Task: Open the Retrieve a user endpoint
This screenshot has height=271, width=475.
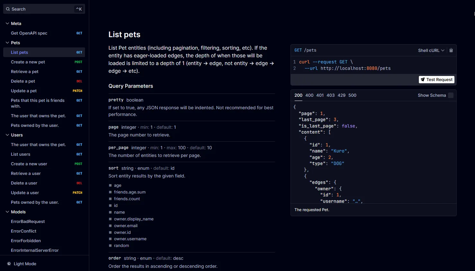Action: (x=26, y=173)
